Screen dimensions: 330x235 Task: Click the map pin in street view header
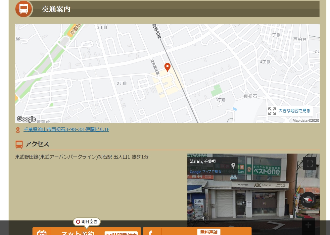point(233,165)
